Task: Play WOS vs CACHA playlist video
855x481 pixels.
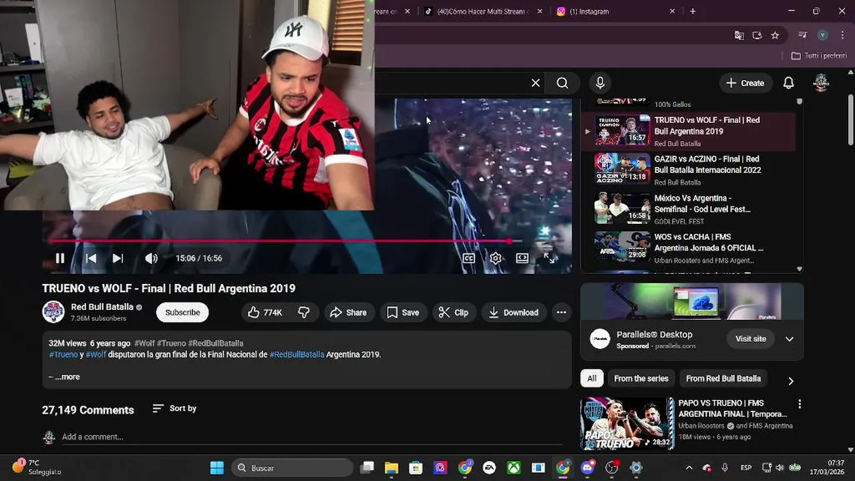Action: (x=688, y=247)
